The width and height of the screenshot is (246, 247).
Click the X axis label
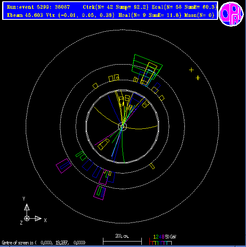point(45,220)
